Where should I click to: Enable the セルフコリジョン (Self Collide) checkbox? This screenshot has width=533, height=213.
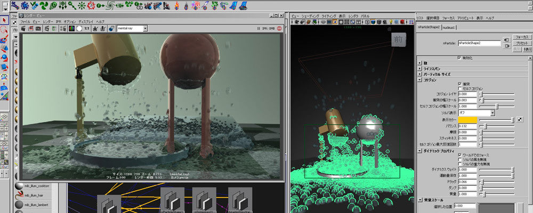459,89
